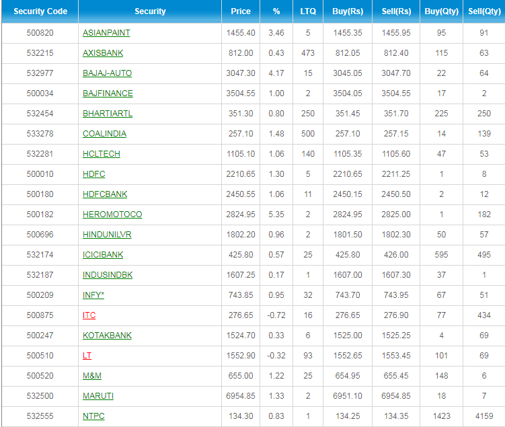The width and height of the screenshot is (505, 427).
Task: Click the Sell(Qty) column header
Action: coord(484,11)
